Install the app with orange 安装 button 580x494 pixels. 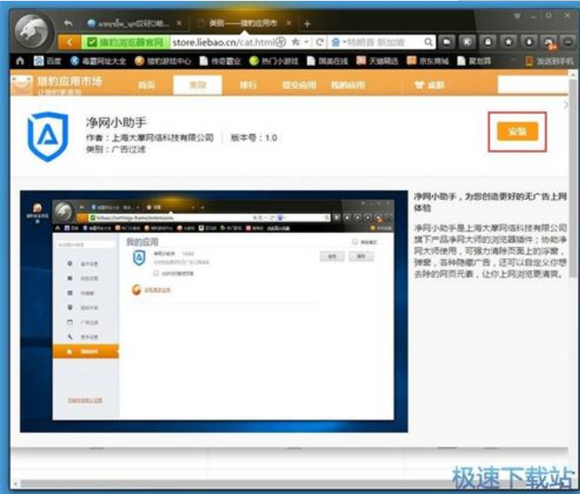(517, 132)
